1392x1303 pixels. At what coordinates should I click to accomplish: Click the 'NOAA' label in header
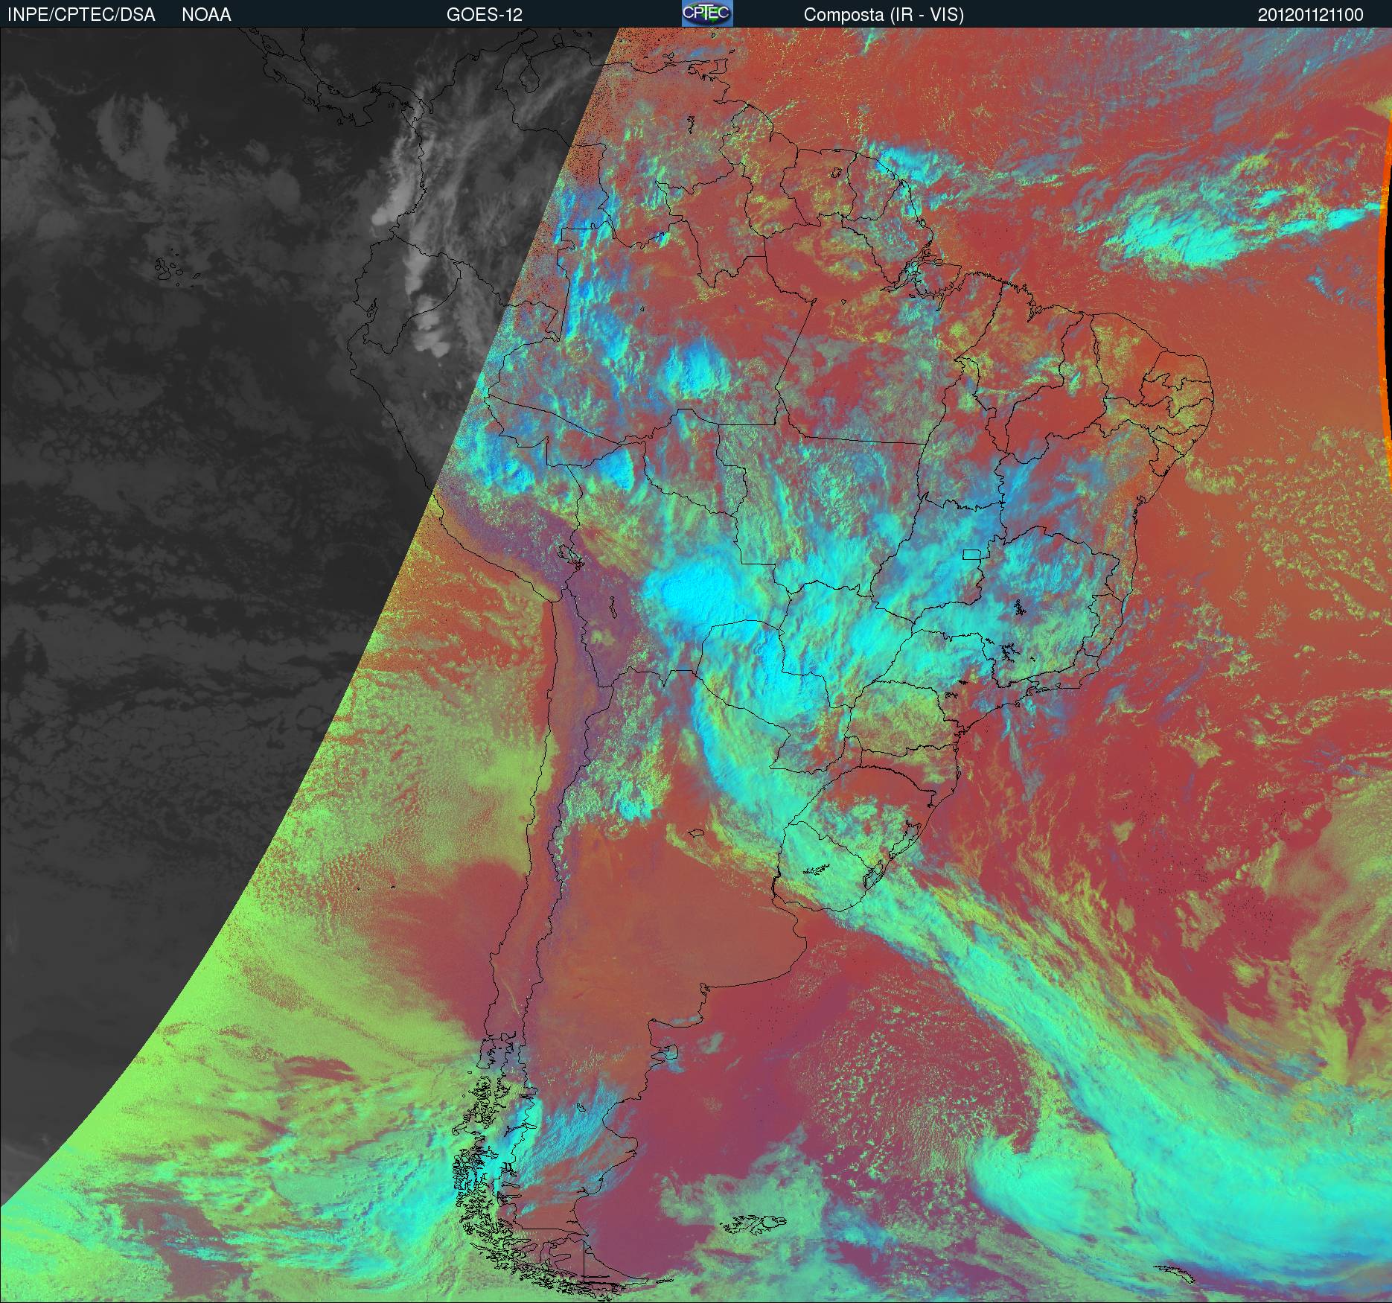pyautogui.click(x=206, y=15)
